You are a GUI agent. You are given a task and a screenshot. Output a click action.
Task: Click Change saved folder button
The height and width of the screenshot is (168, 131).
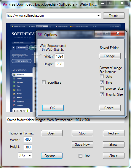click(110, 56)
